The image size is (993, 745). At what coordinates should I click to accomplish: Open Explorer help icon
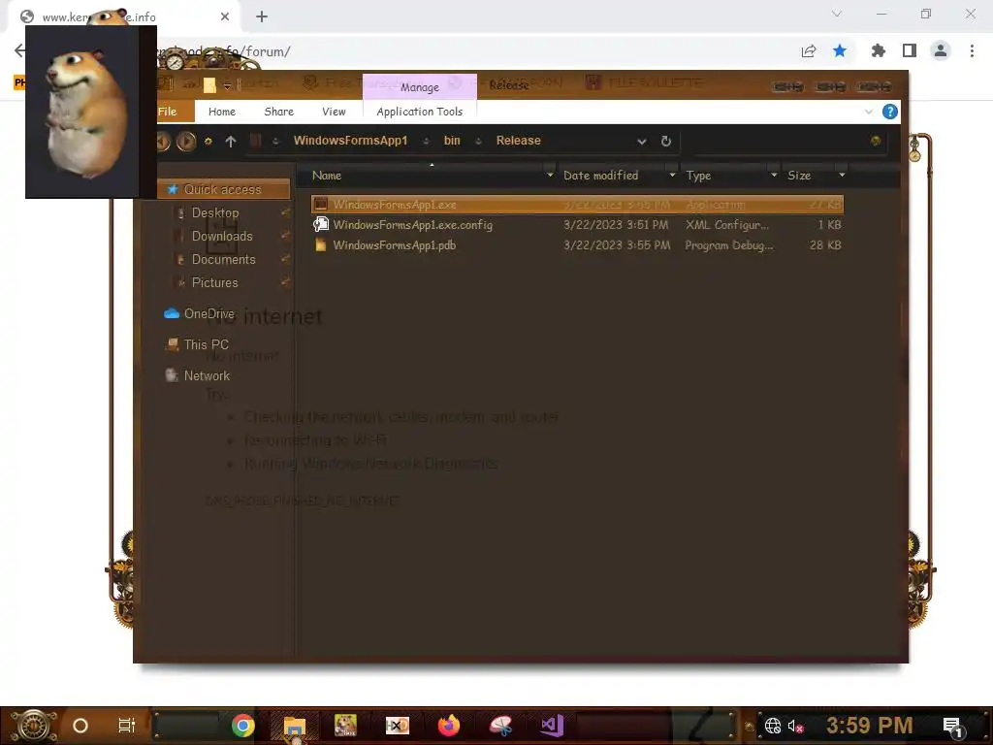click(x=890, y=113)
